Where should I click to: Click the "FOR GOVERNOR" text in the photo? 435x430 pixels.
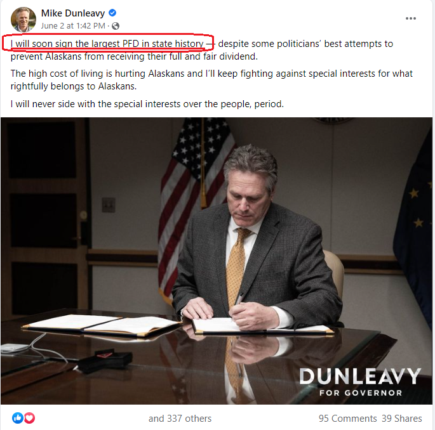click(x=361, y=393)
